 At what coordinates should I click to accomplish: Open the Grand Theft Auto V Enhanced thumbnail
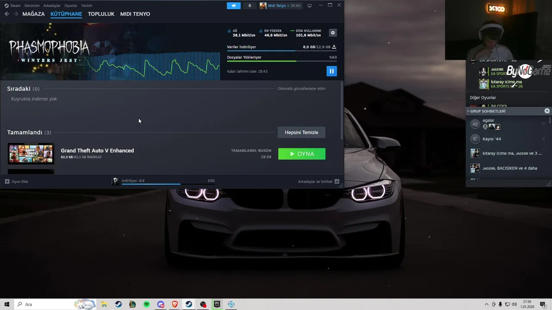pyautogui.click(x=31, y=154)
